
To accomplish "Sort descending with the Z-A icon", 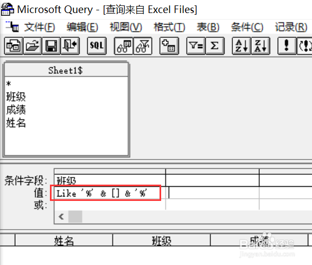I will click(260, 46).
